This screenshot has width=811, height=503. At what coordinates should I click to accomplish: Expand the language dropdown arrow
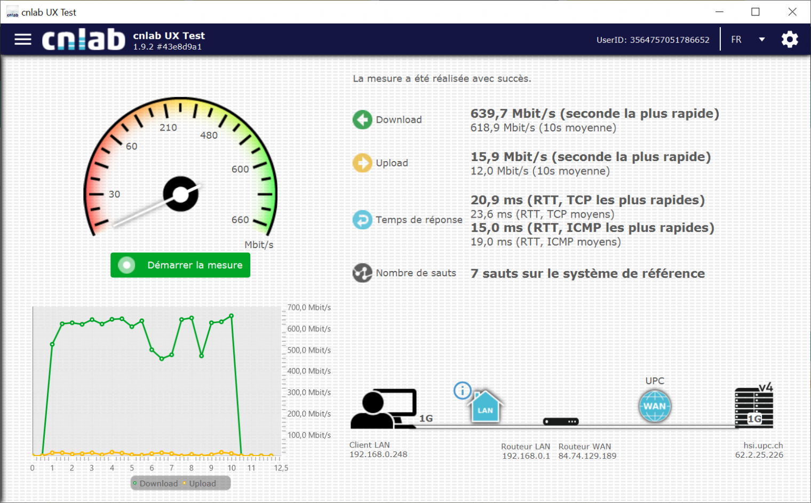[762, 39]
